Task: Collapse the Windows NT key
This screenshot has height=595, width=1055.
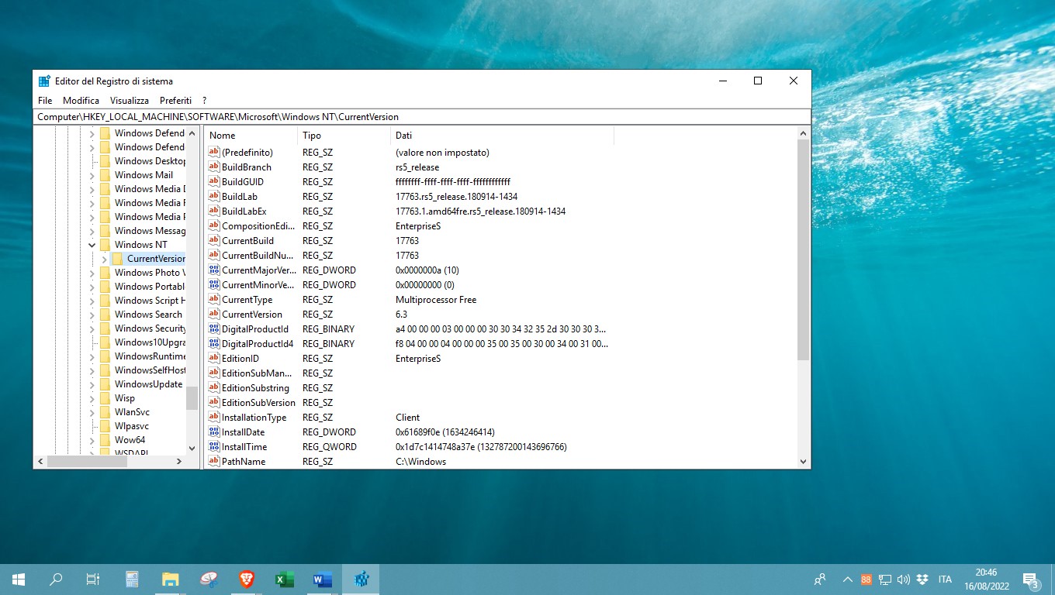Action: pos(92,245)
